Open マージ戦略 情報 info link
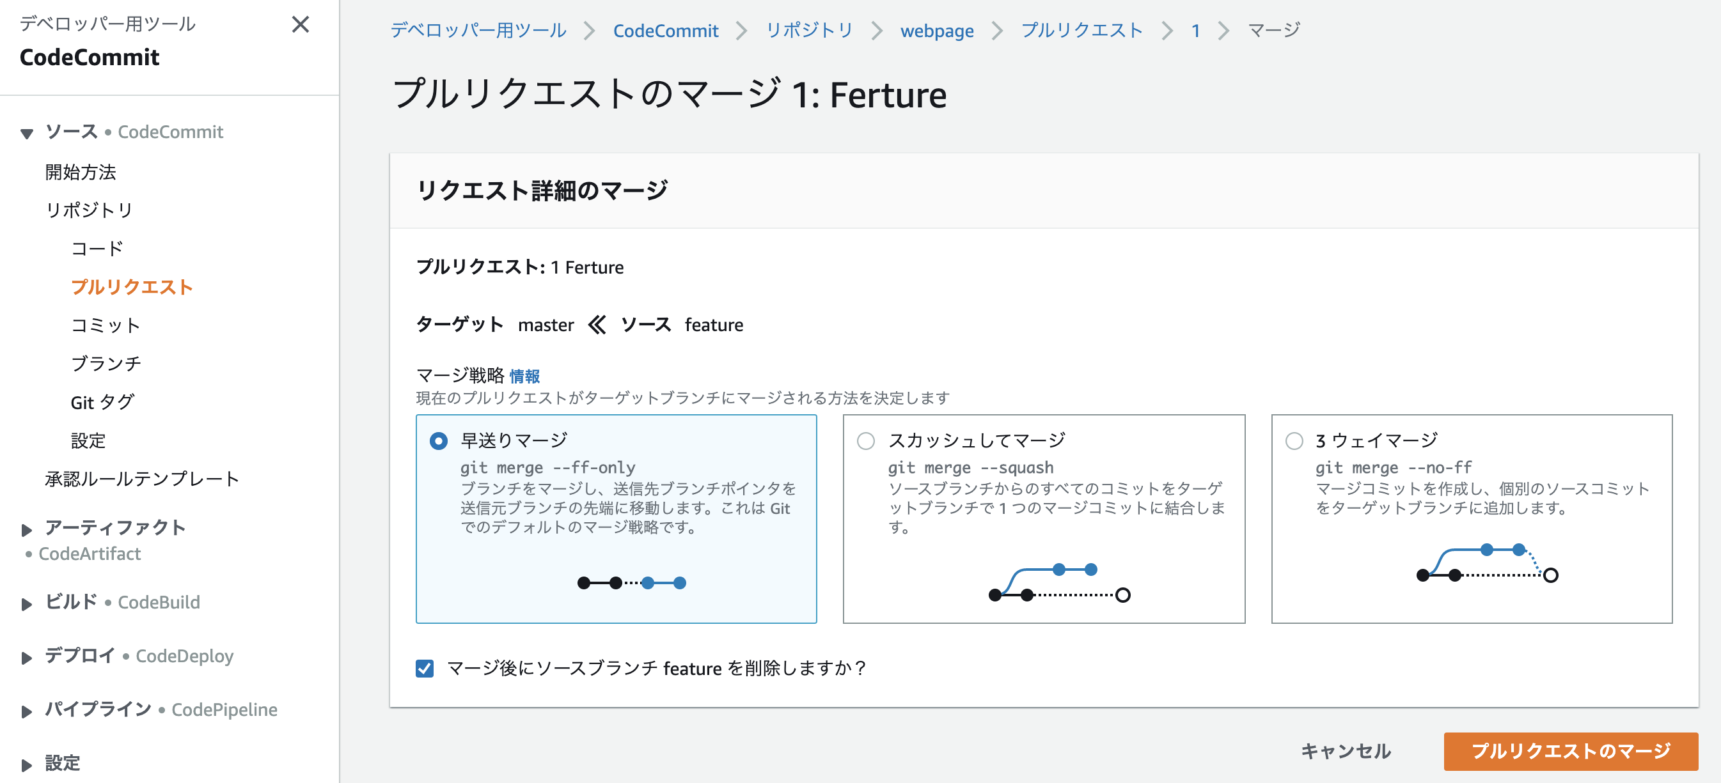This screenshot has width=1721, height=783. [x=524, y=376]
